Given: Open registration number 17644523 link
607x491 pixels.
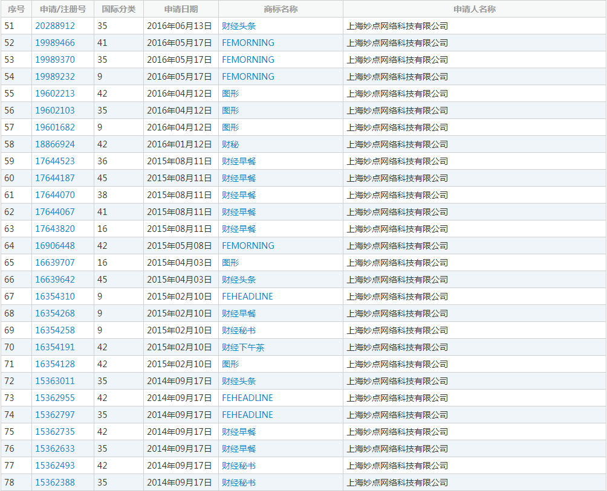Looking at the screenshot, I should click(55, 161).
